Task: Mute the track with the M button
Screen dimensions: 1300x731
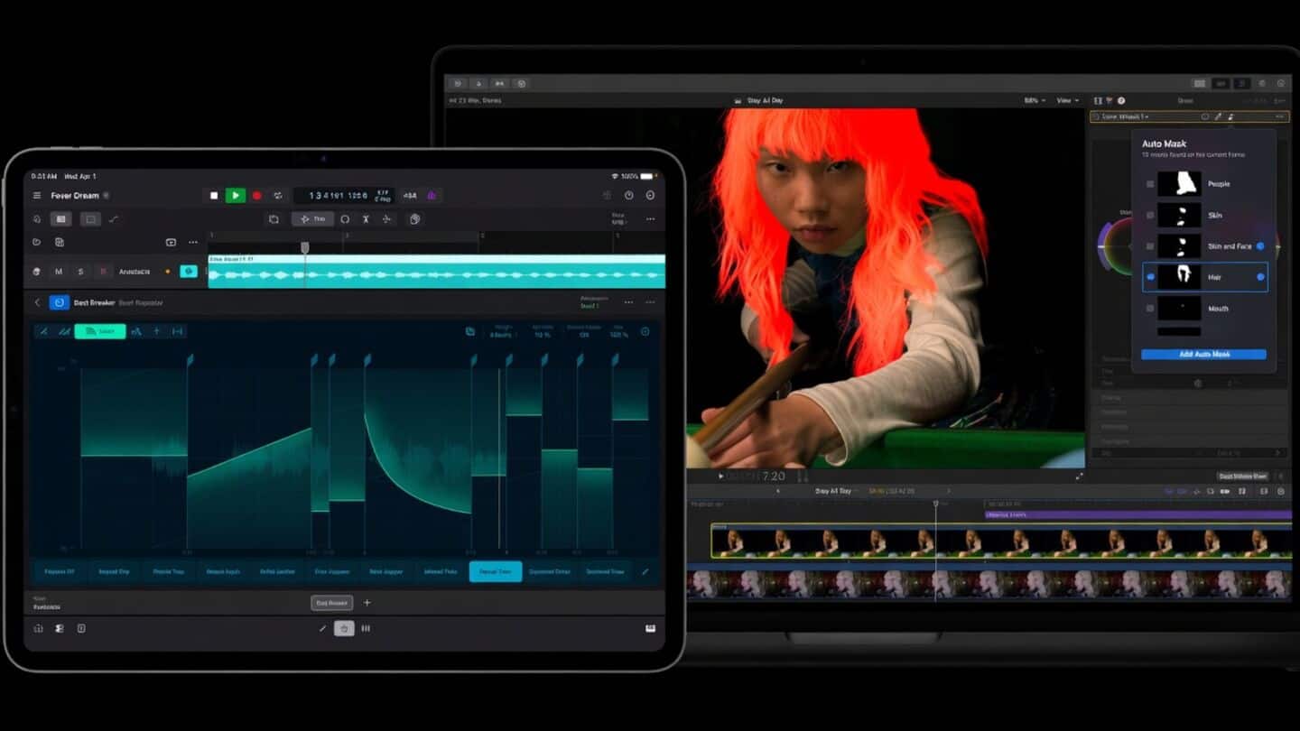Action: point(59,272)
